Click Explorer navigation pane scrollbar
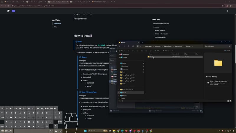236x133 pixels. (145, 78)
